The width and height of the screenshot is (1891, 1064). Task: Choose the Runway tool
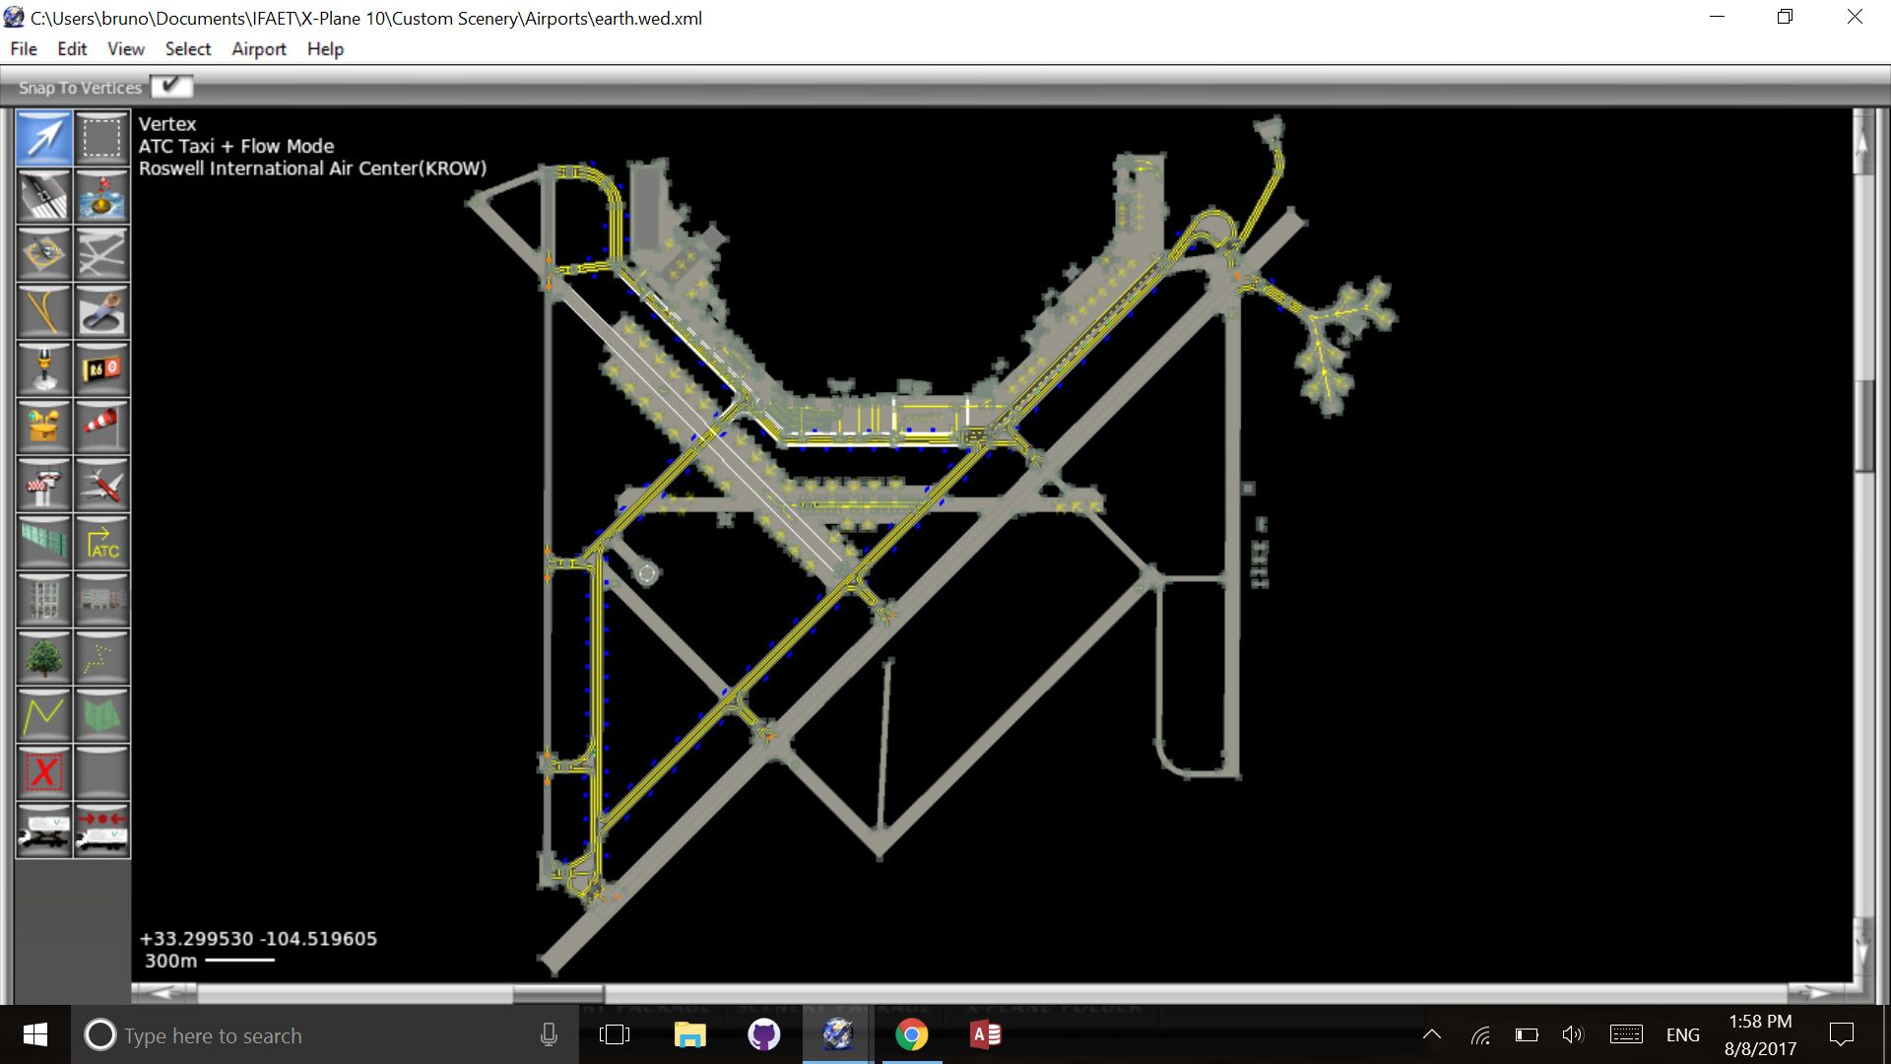tap(43, 195)
